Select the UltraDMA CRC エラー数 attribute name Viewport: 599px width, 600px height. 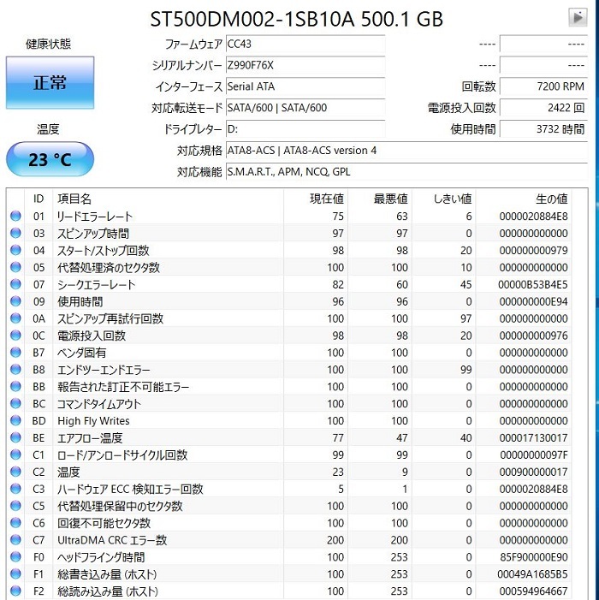point(112,540)
